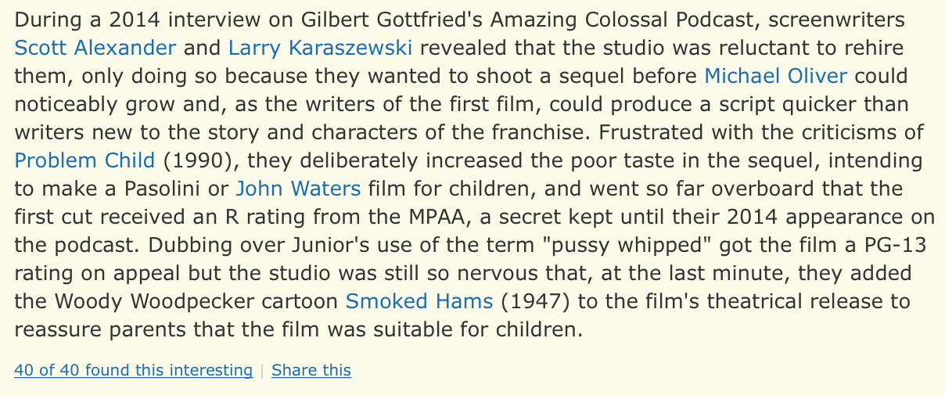Follow the John Waters link
The height and width of the screenshot is (399, 945).
[x=298, y=189]
